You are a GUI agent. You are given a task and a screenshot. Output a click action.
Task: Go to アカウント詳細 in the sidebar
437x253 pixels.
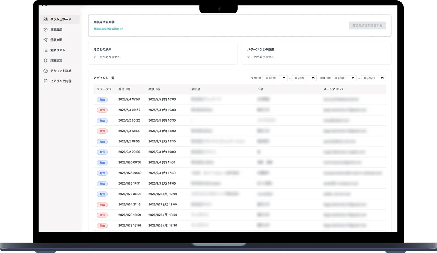pos(61,71)
